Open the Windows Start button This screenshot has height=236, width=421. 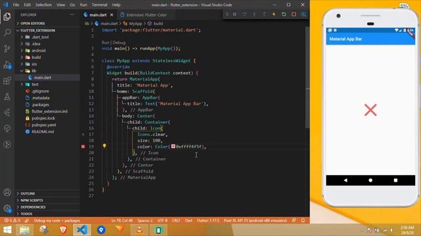tap(7, 230)
